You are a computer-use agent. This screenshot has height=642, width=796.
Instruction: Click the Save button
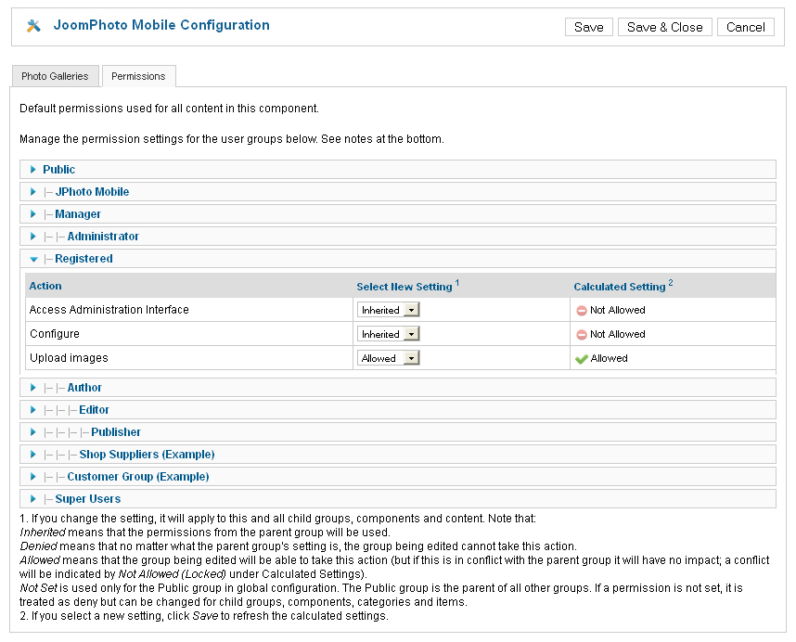point(589,27)
